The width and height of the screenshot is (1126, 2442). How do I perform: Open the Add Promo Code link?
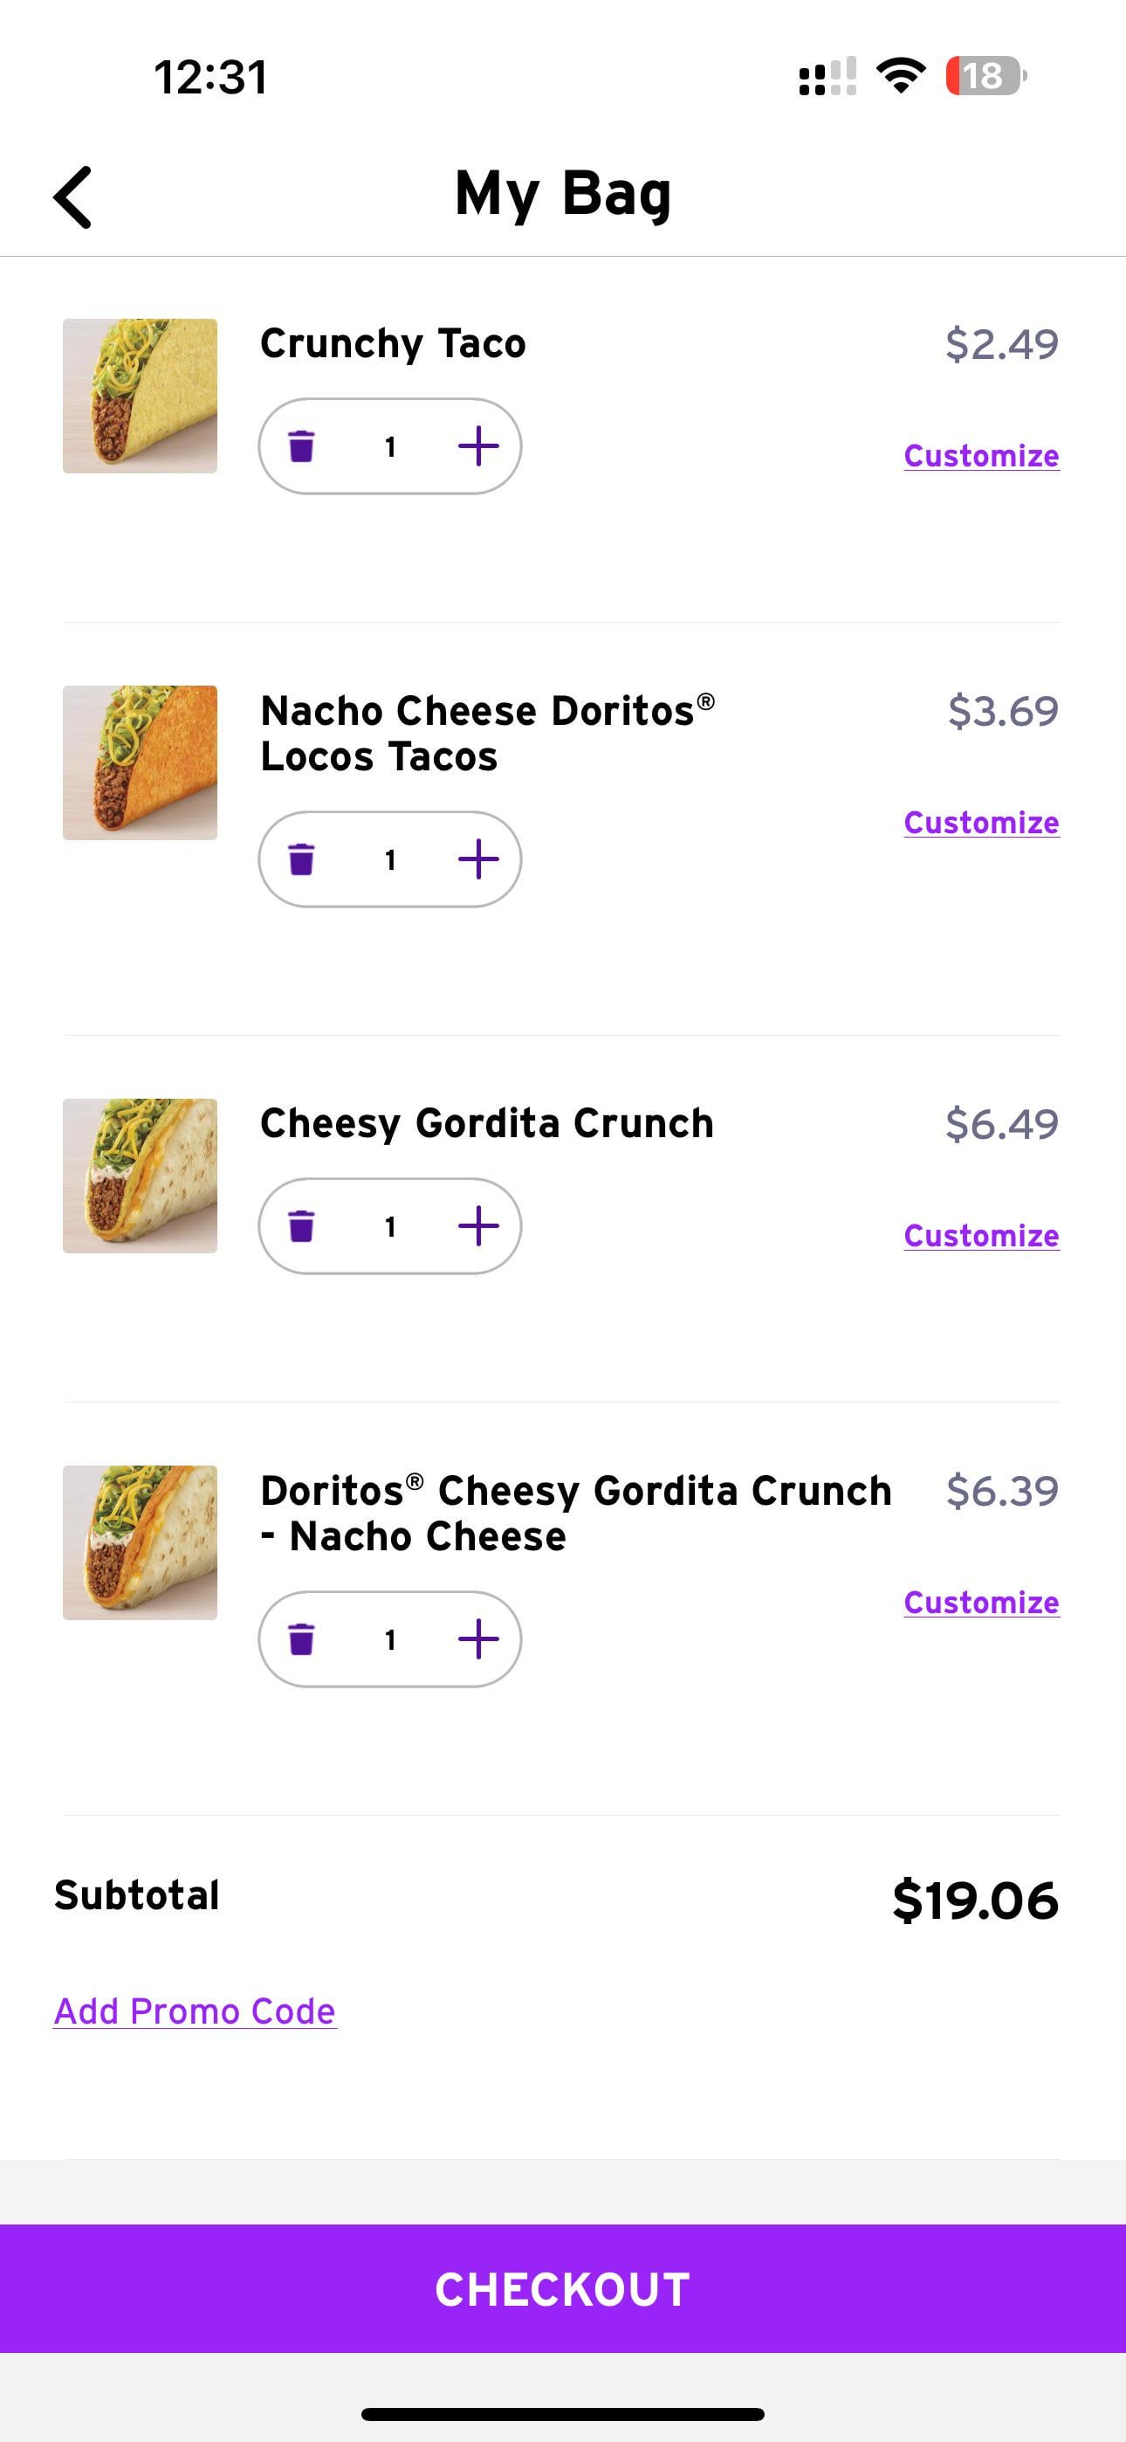196,2011
